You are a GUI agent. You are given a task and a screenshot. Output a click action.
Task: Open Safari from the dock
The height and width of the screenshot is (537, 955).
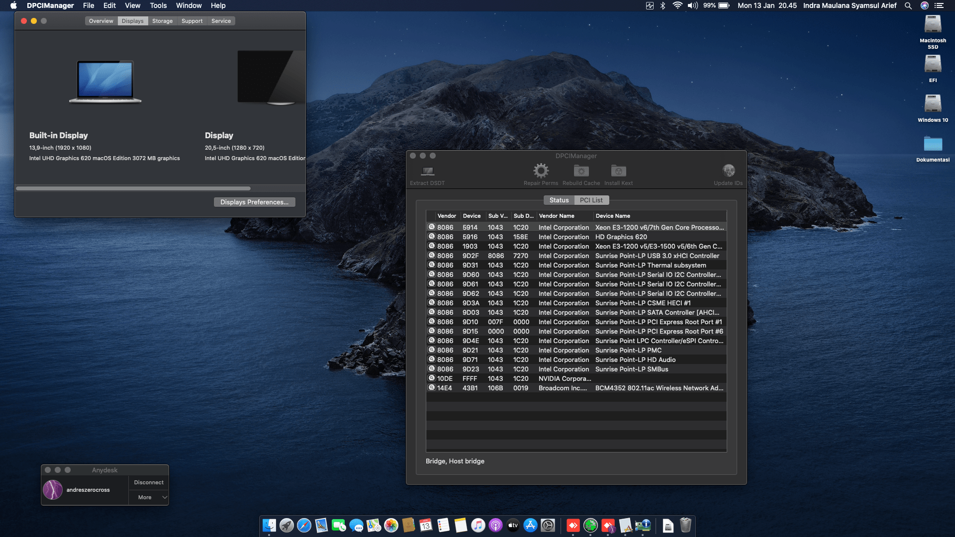304,526
